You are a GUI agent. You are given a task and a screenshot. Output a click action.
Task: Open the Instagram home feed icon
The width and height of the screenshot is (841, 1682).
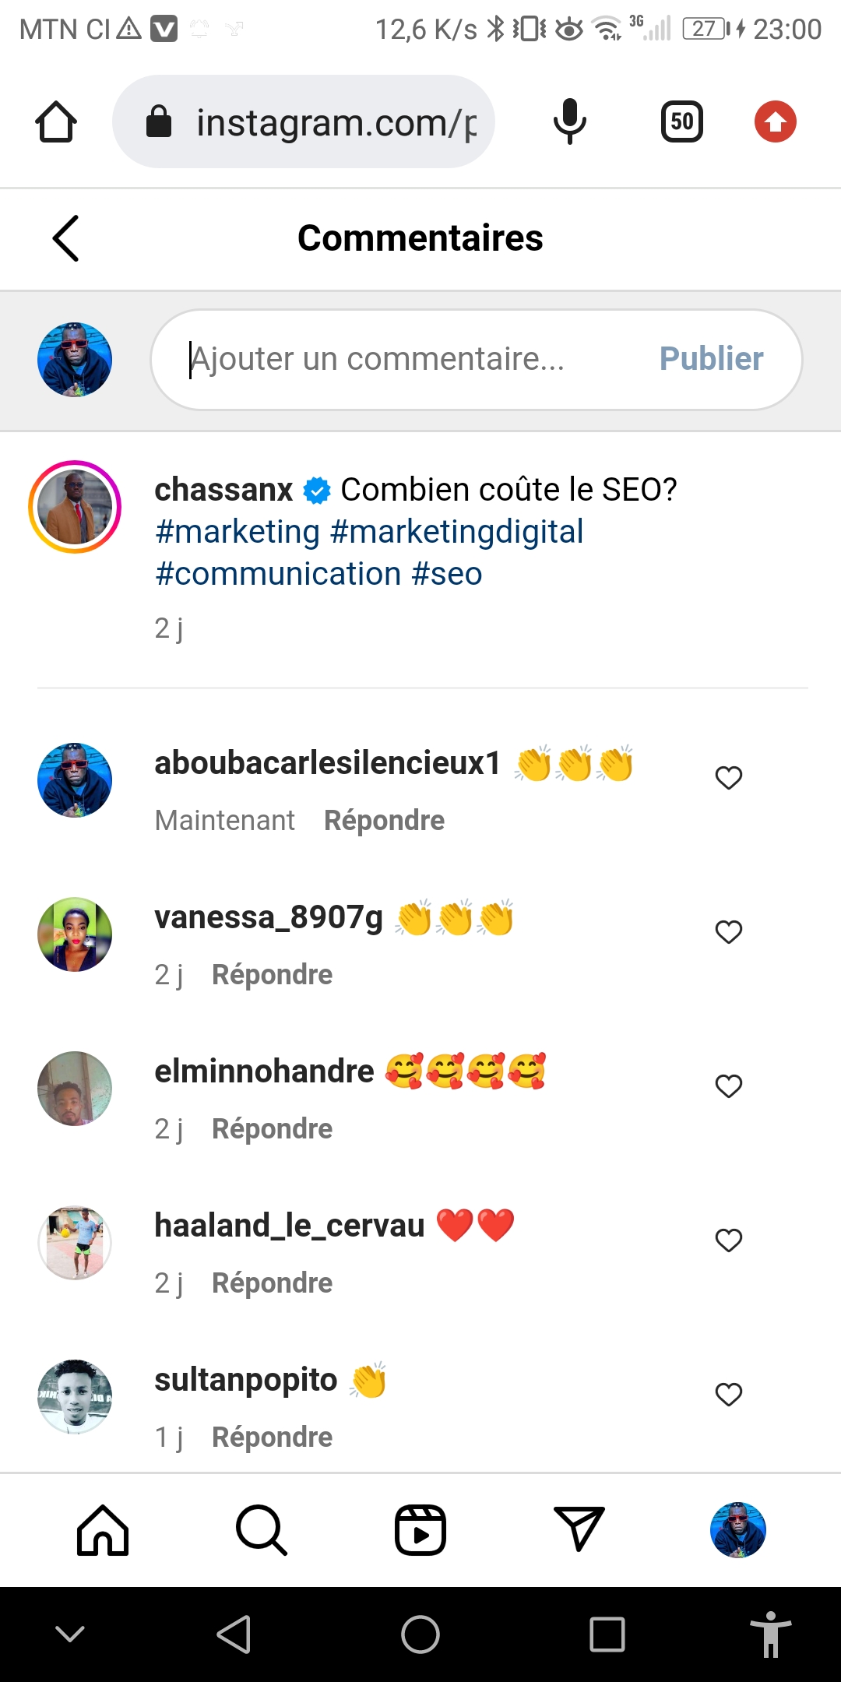pyautogui.click(x=103, y=1530)
